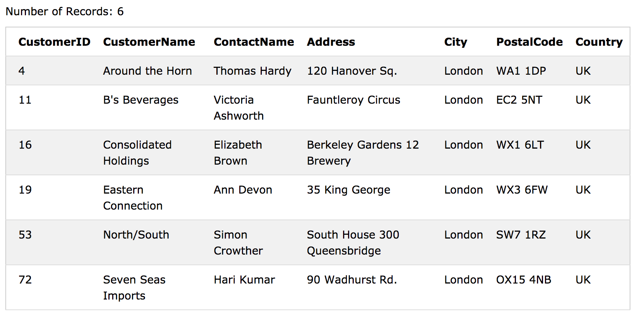This screenshot has height=314, width=635.
Task: Select the B's Beverages customer cell
Action: [x=141, y=100]
